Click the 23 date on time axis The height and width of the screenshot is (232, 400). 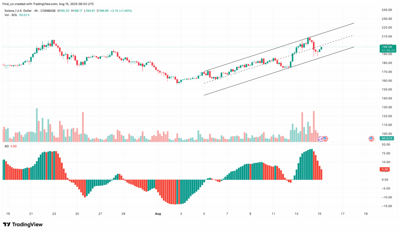pos(54,214)
